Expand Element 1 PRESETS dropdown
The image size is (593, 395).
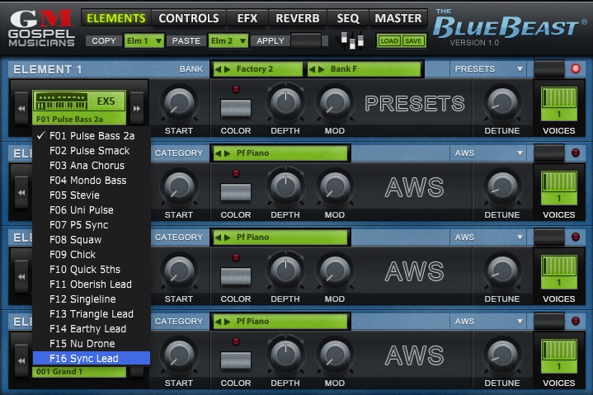488,69
